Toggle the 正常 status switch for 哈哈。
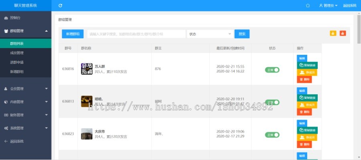361x160 pixels. [272, 102]
